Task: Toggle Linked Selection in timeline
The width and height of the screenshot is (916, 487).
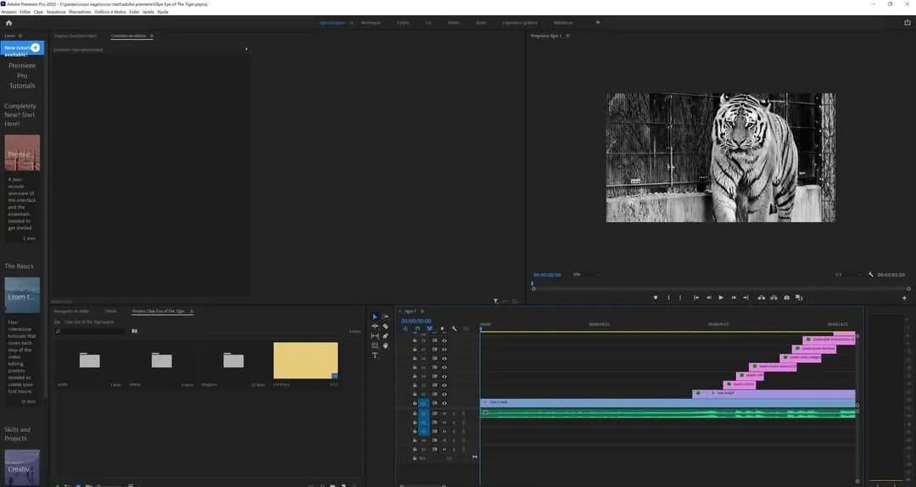Action: click(x=430, y=328)
